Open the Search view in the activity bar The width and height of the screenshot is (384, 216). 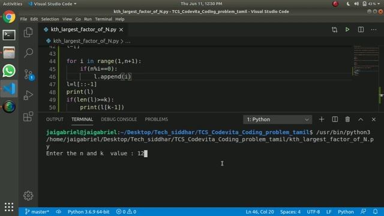28,53
